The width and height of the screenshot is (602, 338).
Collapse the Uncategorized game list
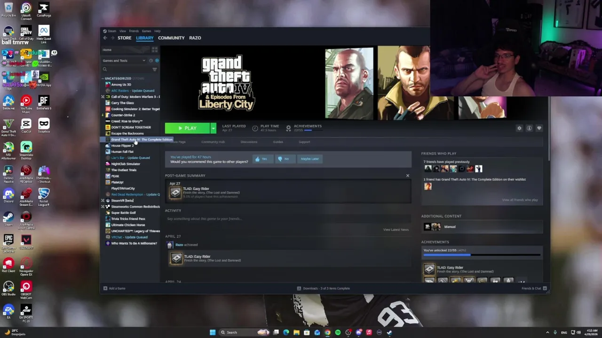[x=104, y=78]
